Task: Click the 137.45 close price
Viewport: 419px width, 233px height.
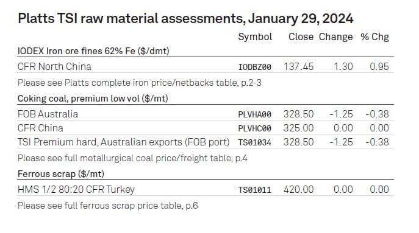Action: pyautogui.click(x=298, y=67)
